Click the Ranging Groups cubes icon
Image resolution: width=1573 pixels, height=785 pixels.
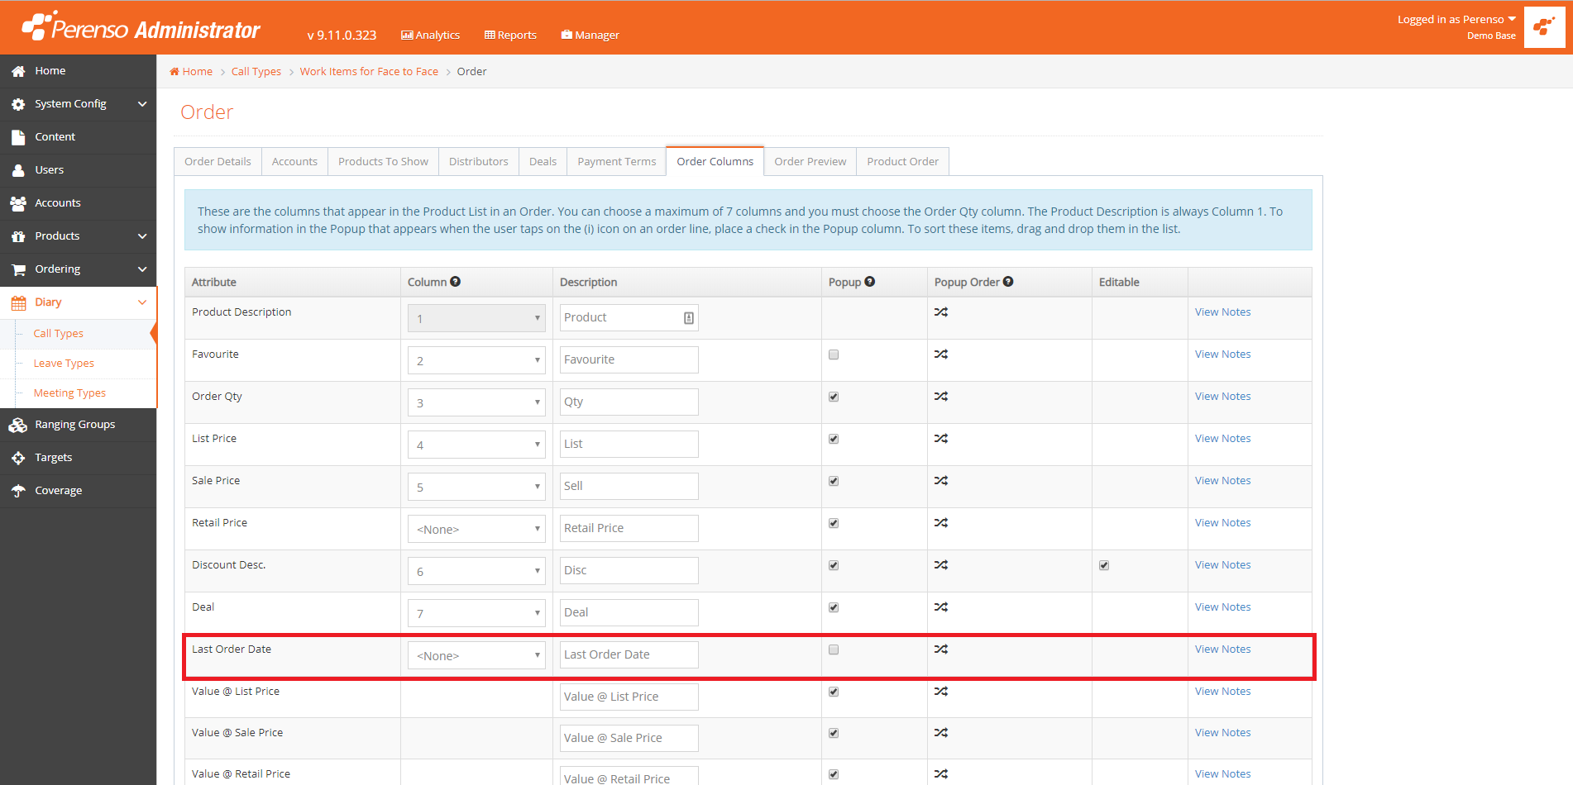point(18,425)
